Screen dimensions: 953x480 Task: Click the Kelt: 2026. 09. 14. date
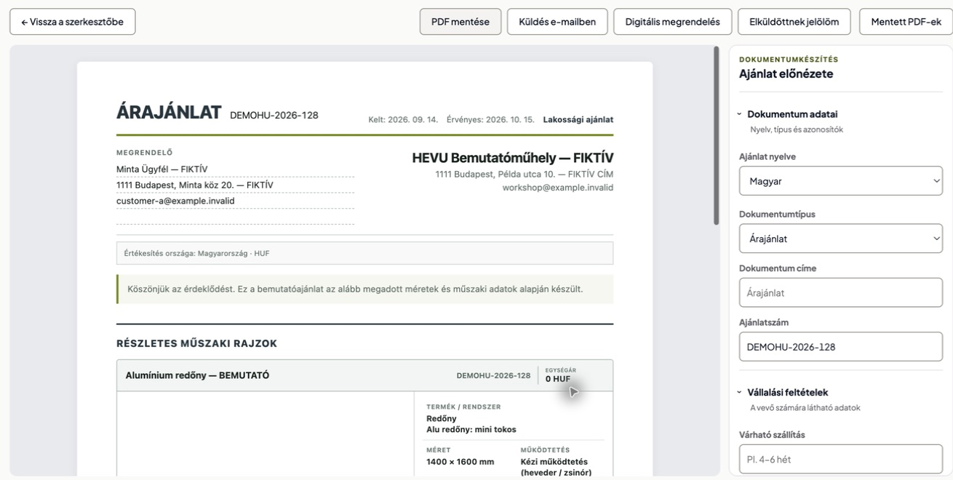click(403, 120)
